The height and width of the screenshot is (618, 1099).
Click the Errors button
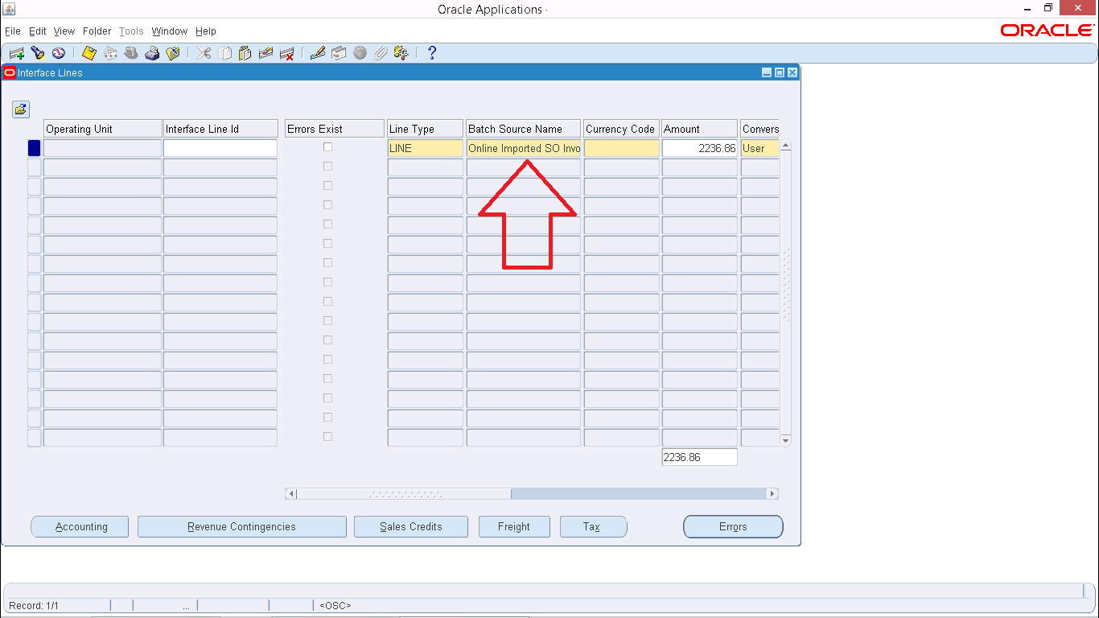point(733,527)
